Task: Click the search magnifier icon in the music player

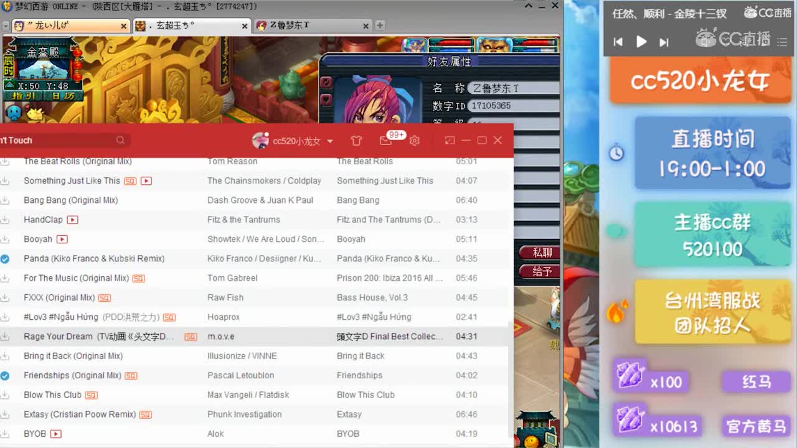Action: 120,141
